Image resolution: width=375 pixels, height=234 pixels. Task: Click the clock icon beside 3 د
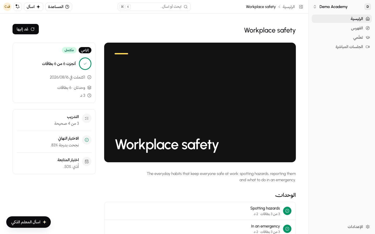pos(89,95)
